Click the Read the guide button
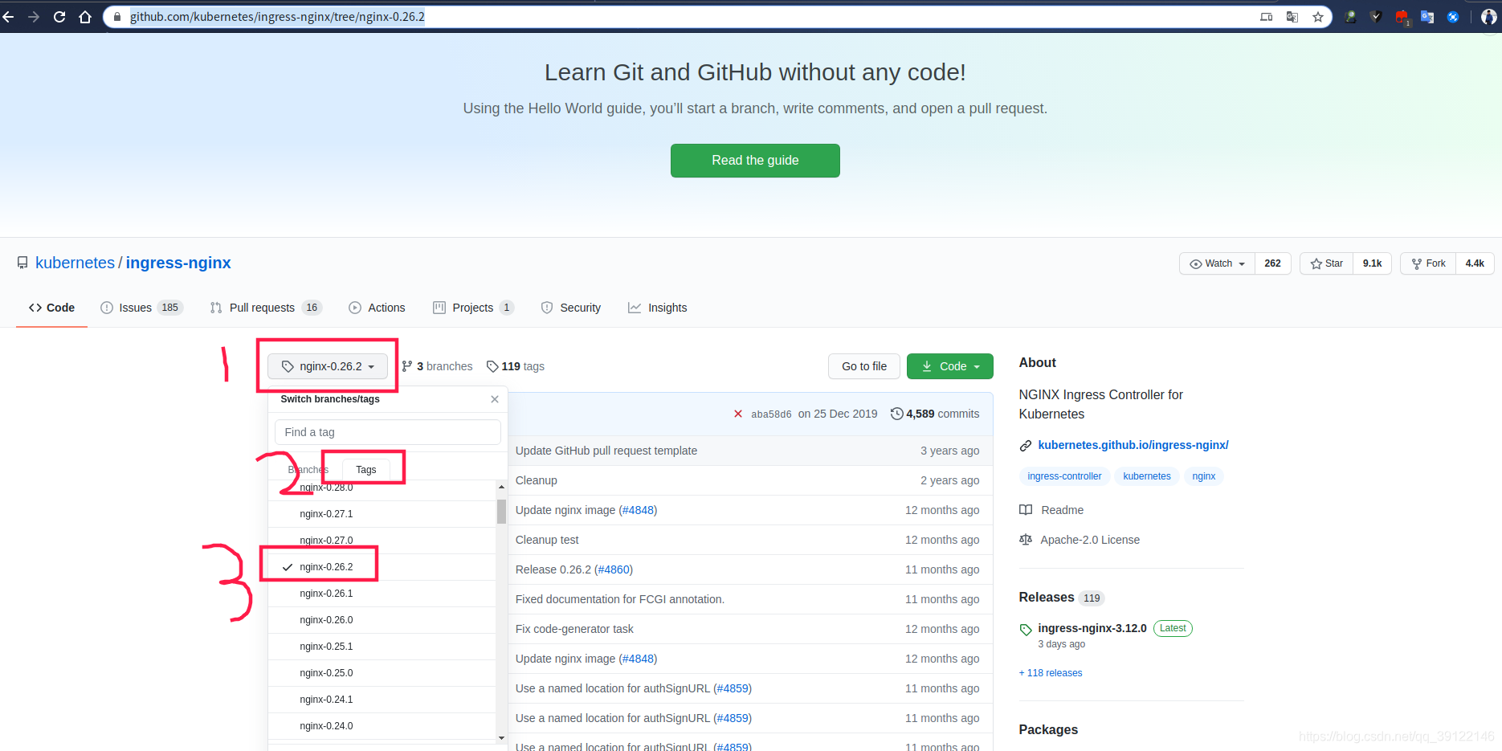 pos(755,161)
